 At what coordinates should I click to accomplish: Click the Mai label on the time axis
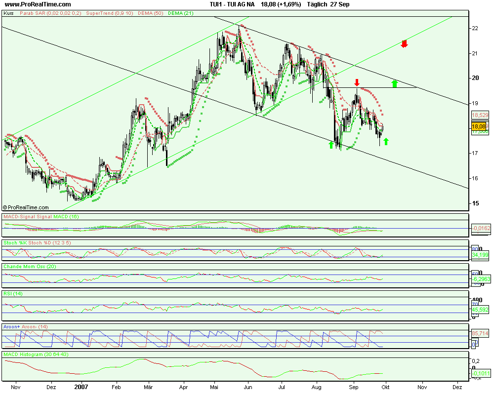tap(214, 387)
